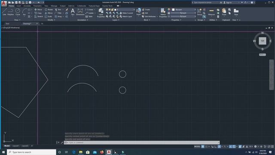Open the Windows Start menu
Screen dimensions: 275x155
pos(3,152)
